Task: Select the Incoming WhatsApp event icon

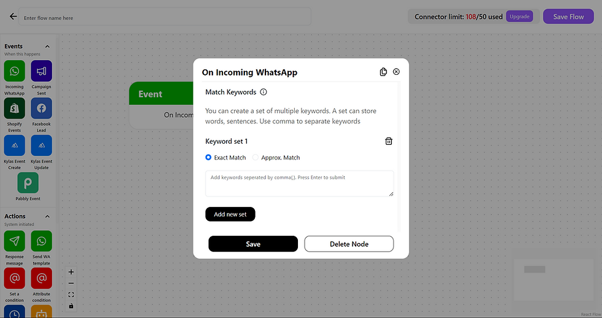Action: [15, 71]
